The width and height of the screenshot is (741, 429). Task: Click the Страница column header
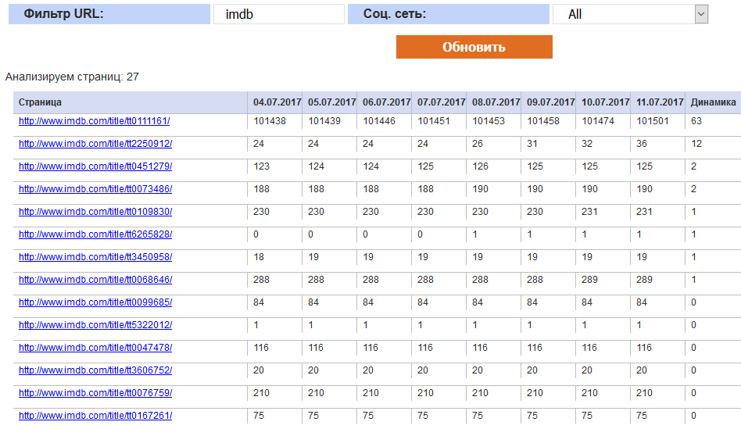coord(40,102)
